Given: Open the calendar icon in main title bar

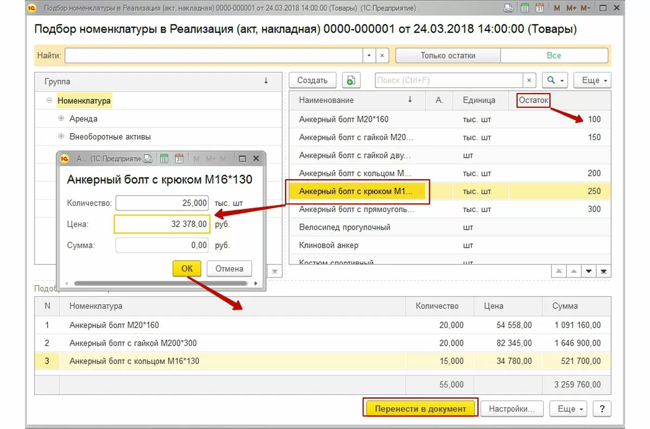Looking at the screenshot, I should [539, 8].
